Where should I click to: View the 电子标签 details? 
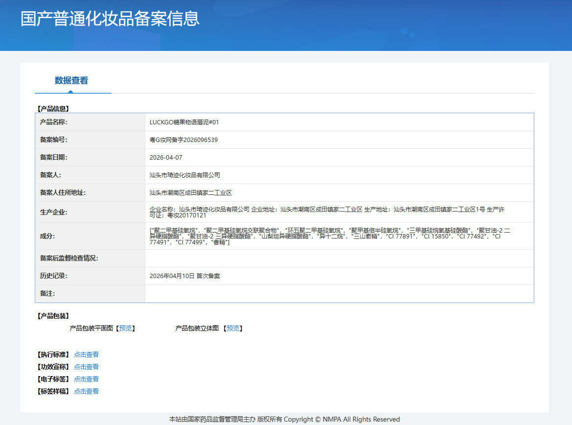point(86,379)
